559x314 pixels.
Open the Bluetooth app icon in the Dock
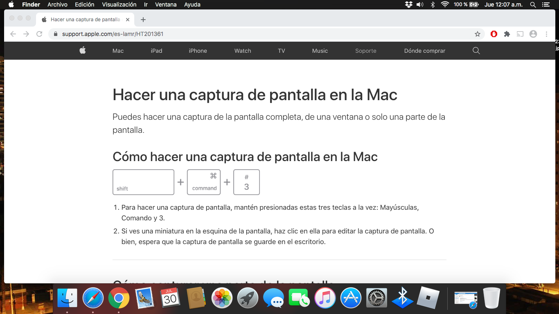pos(402,298)
